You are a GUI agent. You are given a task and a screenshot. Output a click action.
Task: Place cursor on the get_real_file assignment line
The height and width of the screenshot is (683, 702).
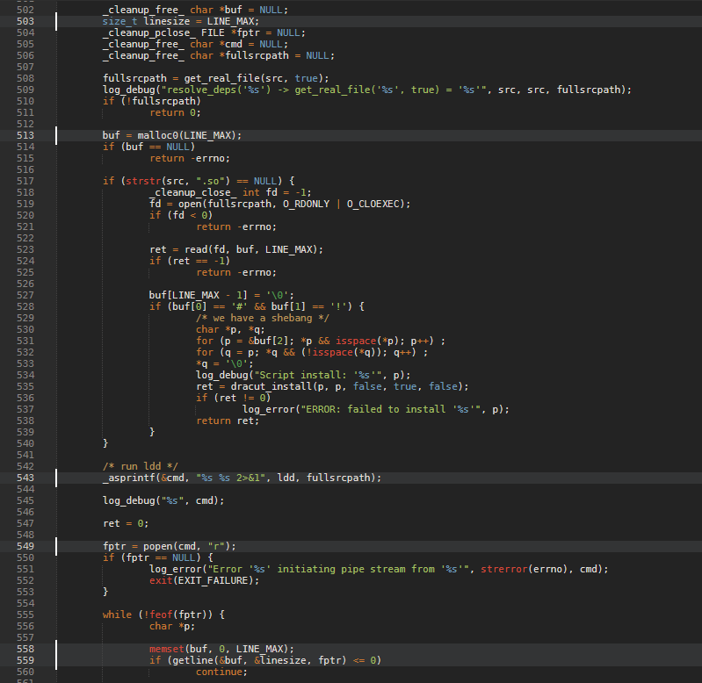215,78
